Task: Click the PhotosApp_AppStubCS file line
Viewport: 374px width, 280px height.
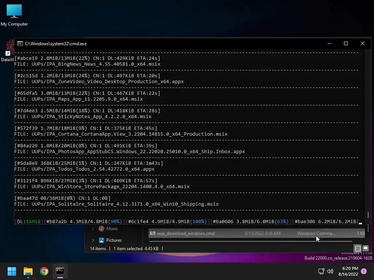Action: pyautogui.click(x=130, y=152)
